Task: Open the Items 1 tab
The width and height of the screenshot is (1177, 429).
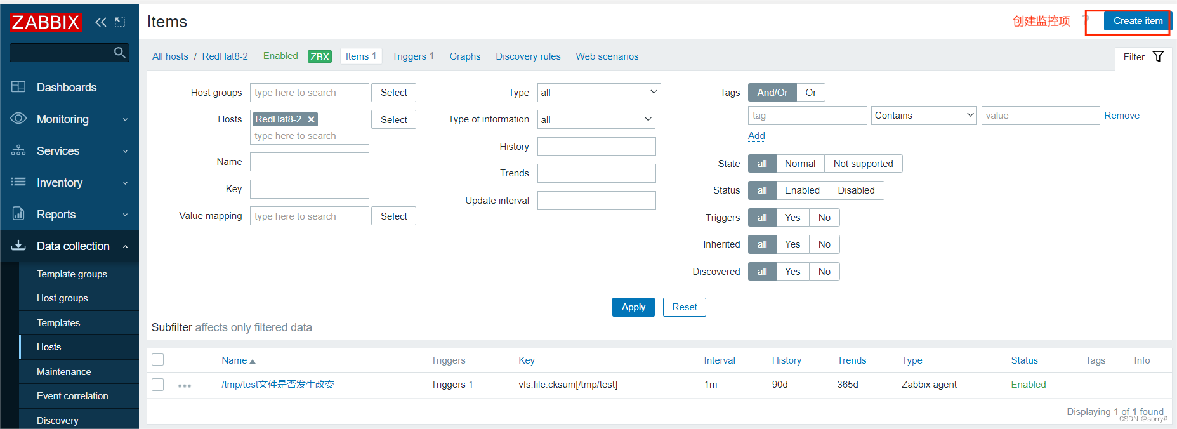Action: (x=361, y=56)
